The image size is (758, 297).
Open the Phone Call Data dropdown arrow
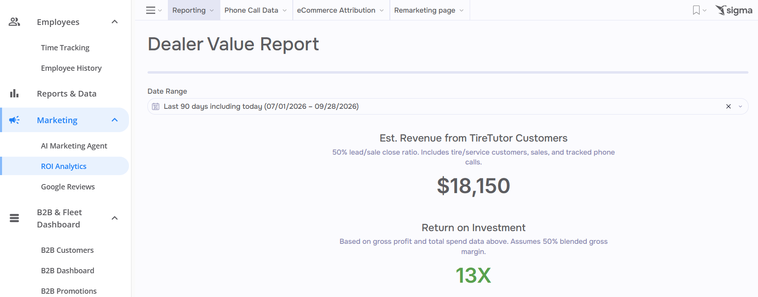[285, 11]
